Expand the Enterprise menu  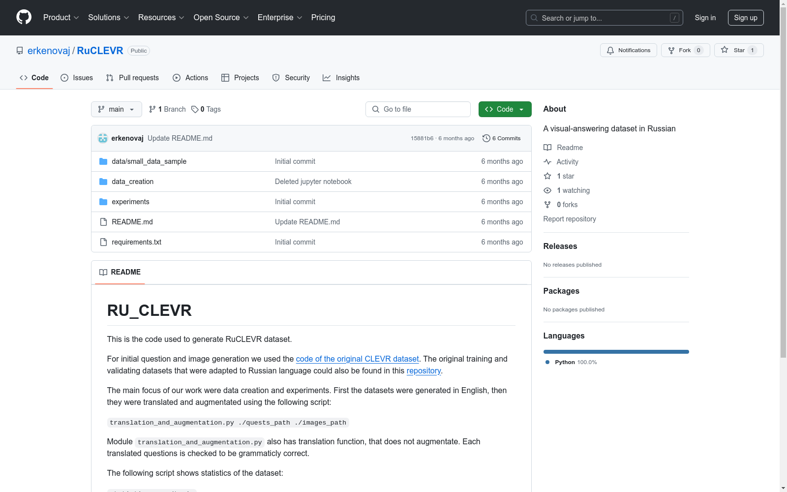[280, 17]
